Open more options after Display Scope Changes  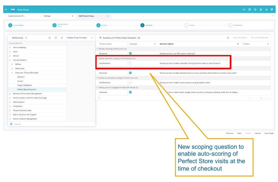(x=92, y=38)
